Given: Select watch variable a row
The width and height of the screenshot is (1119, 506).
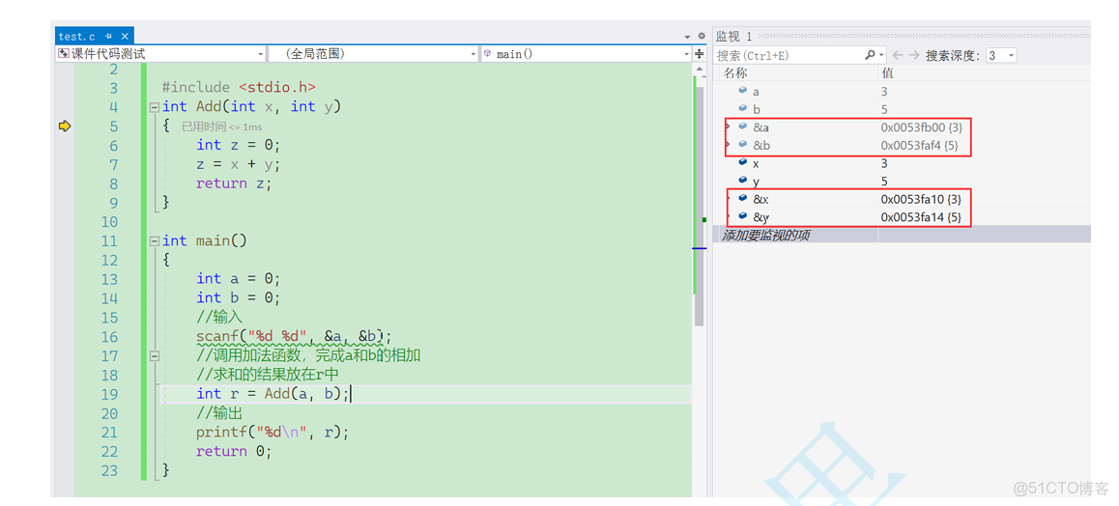Looking at the screenshot, I should (x=902, y=91).
